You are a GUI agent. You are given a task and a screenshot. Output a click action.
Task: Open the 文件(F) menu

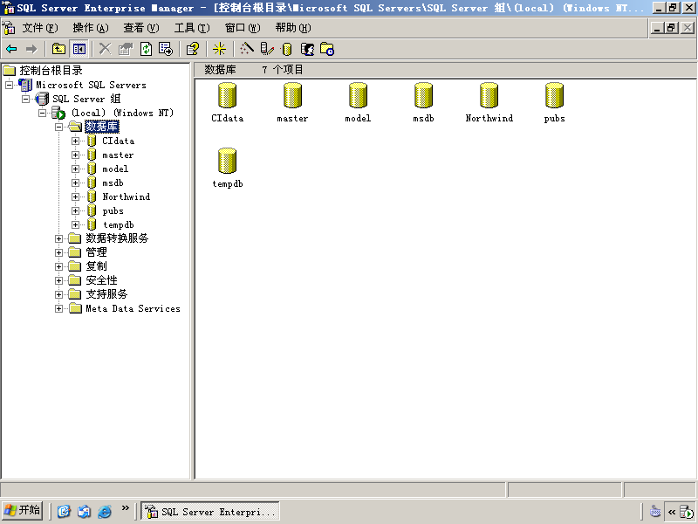[x=40, y=28]
